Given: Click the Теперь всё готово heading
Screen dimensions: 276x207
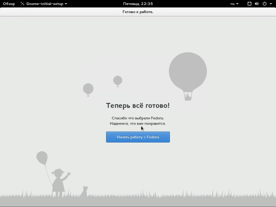Looking at the screenshot, I should (138, 105).
